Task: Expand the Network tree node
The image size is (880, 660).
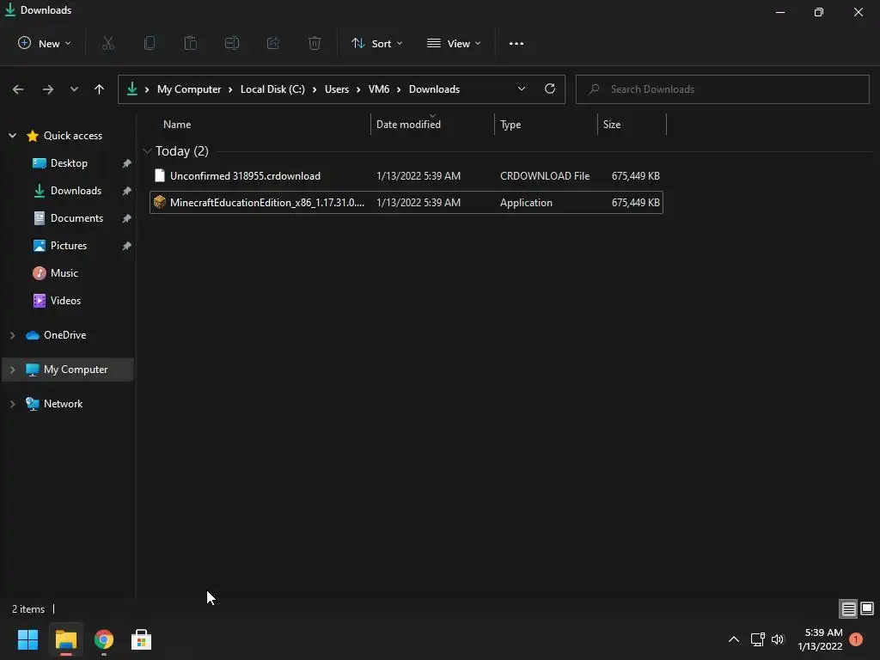Action: tap(12, 404)
